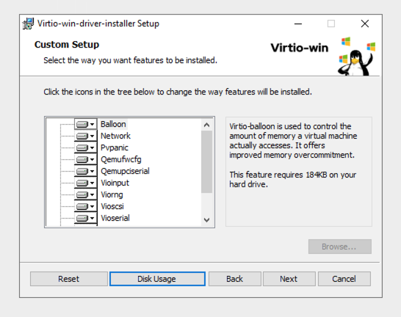This screenshot has height=317, width=401.
Task: Open the Vioscsi feature install-state dropdown
Action: point(85,206)
